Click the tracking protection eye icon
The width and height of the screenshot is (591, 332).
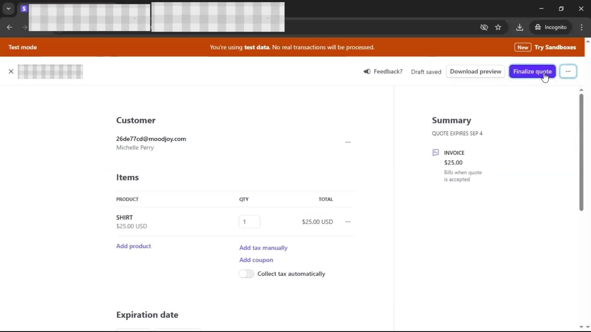[484, 27]
